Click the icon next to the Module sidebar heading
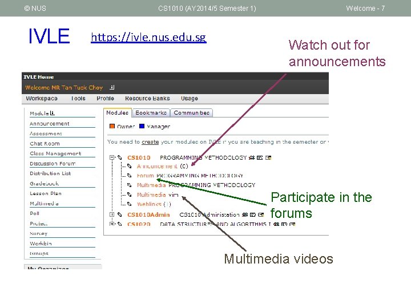Image resolution: width=411 pixels, height=308 pixels. (x=53, y=113)
